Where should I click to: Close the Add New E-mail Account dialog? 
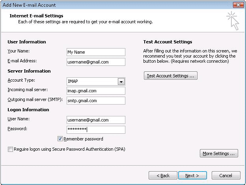[238, 5]
